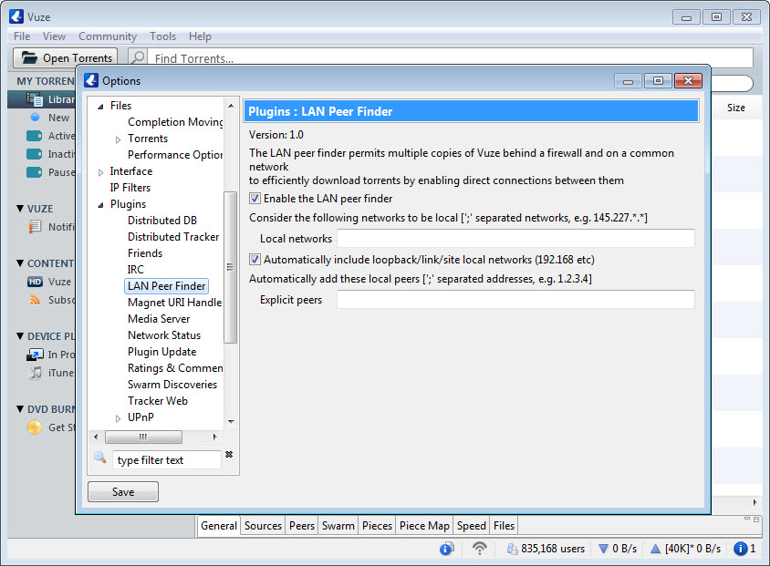The height and width of the screenshot is (566, 770).
Task: Click the status bar alert icon labeled 1
Action: point(744,549)
